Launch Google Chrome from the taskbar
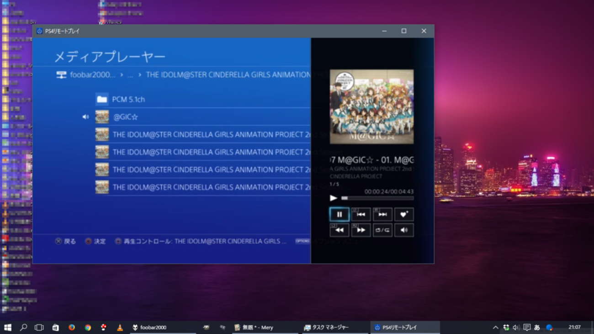Viewport: 594px width, 334px height. tap(88, 327)
